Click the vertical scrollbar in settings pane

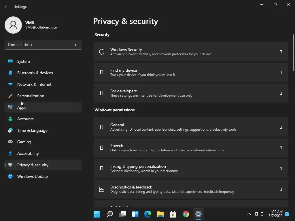(293, 53)
